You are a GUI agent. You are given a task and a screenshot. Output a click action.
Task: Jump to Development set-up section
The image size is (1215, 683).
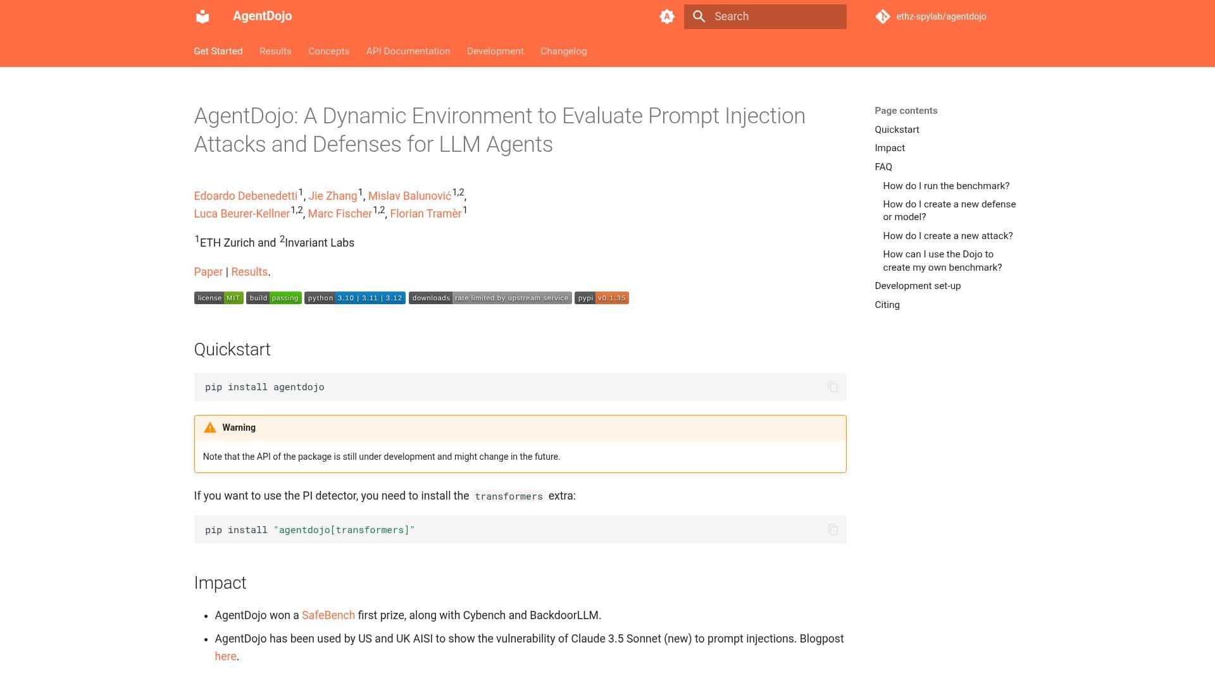(x=918, y=286)
